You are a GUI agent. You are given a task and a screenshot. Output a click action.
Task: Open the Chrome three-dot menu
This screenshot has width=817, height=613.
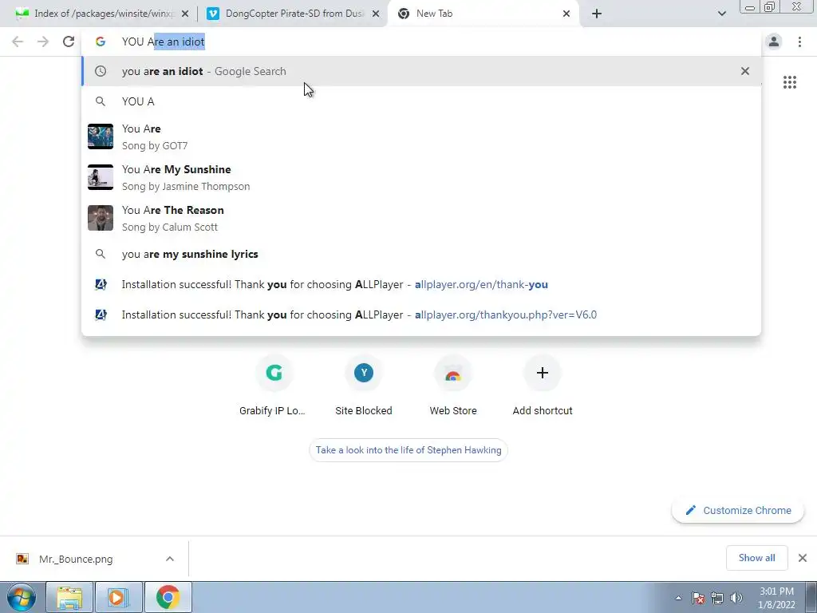799,42
